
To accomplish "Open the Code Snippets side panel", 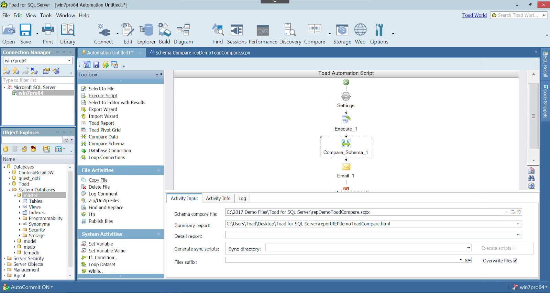I will (545, 101).
